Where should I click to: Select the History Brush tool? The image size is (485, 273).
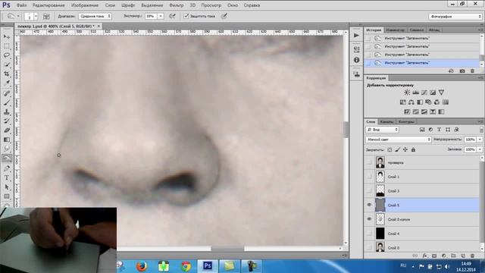tap(7, 121)
